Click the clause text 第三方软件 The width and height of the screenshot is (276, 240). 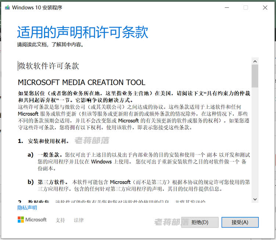click(x=53, y=182)
